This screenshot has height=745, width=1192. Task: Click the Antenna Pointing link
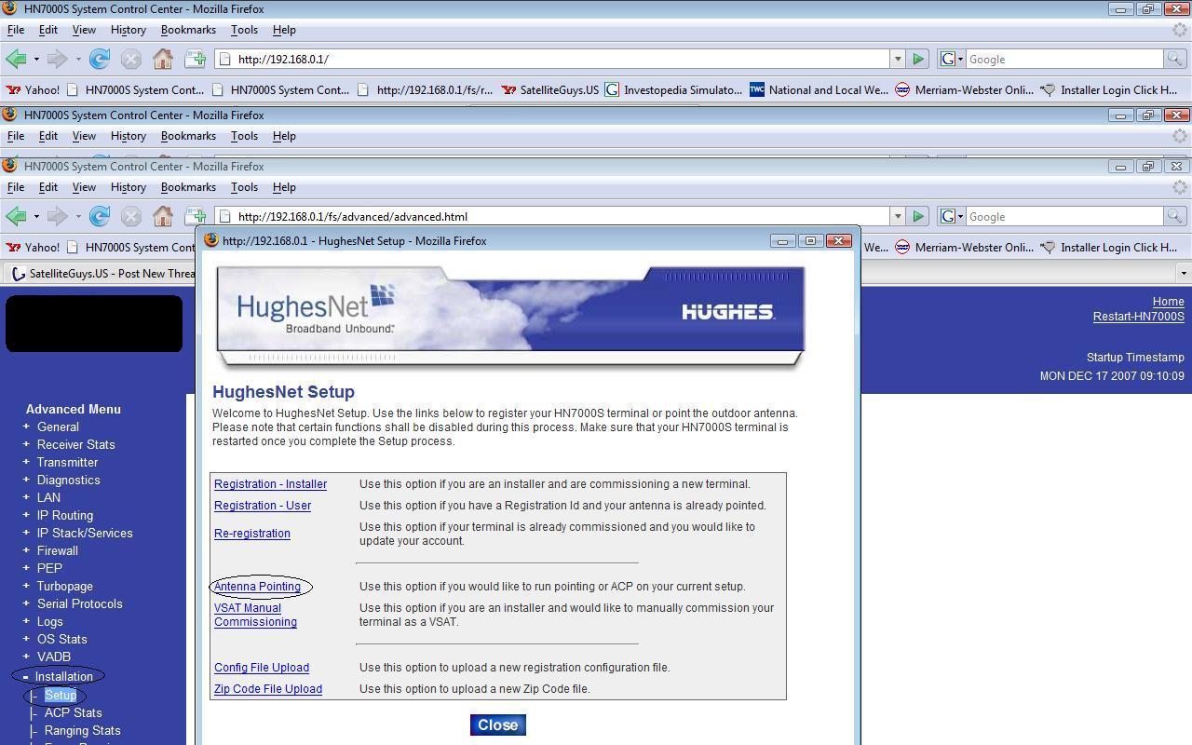[257, 587]
